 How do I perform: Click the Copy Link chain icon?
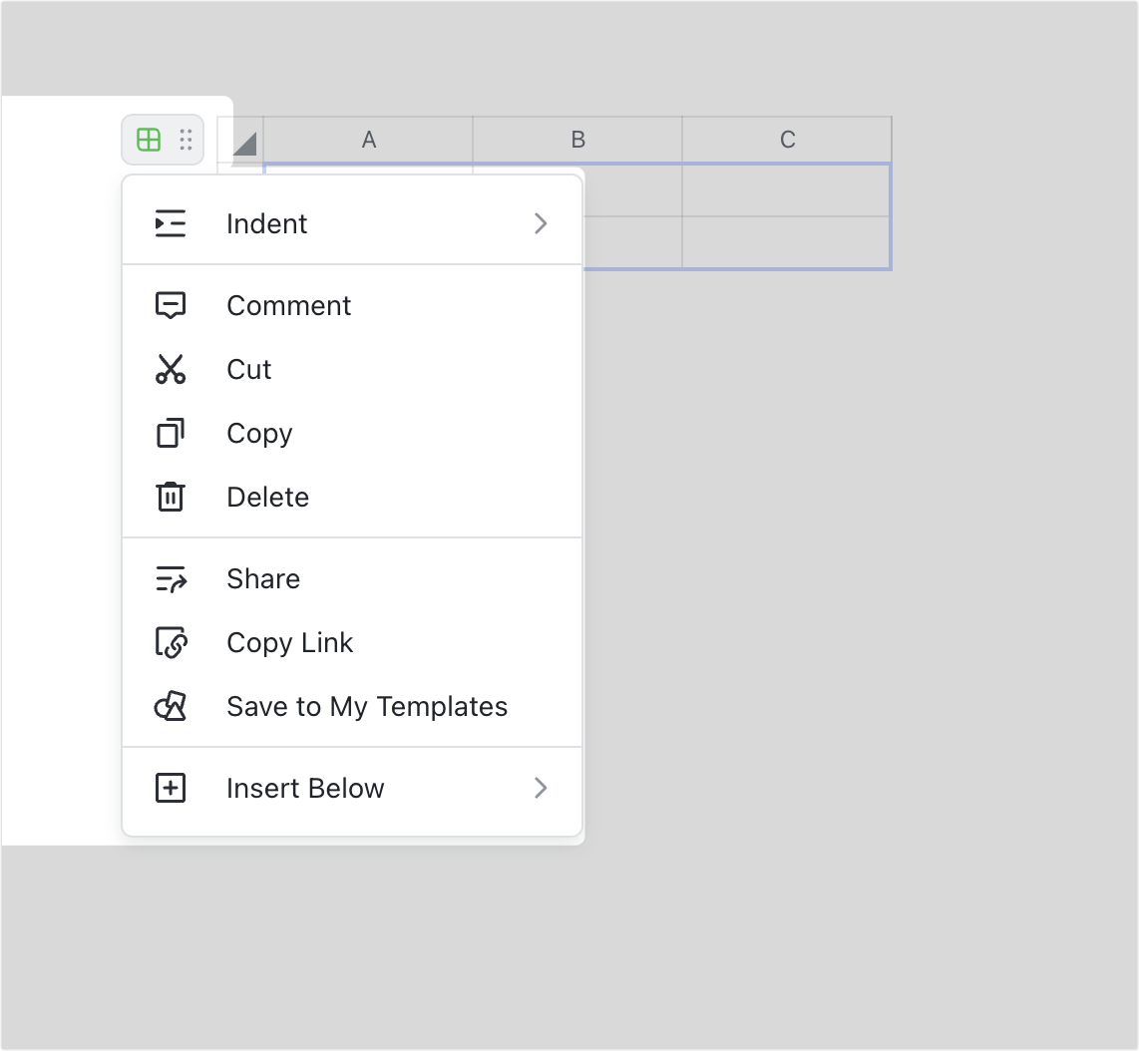pos(171,642)
